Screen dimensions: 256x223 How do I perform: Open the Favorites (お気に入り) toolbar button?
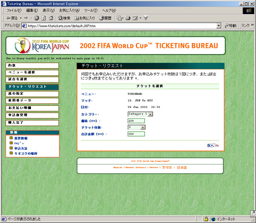click(85, 18)
